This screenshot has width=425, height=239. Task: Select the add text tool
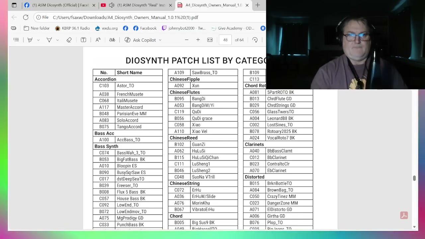[x=83, y=40]
